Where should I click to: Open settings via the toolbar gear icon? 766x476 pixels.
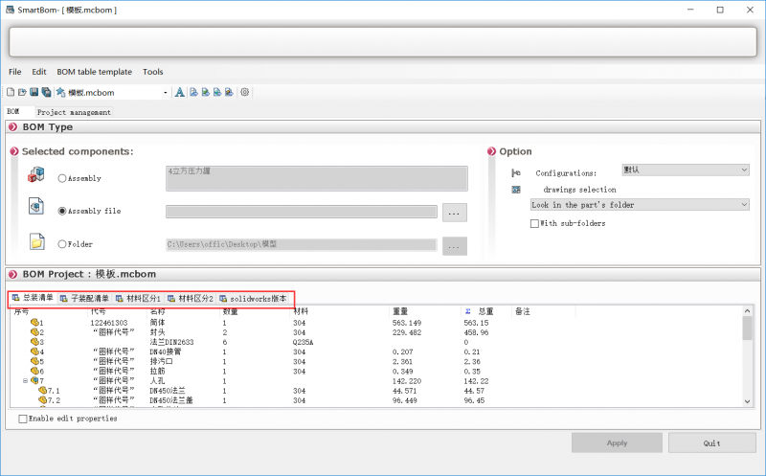point(245,92)
